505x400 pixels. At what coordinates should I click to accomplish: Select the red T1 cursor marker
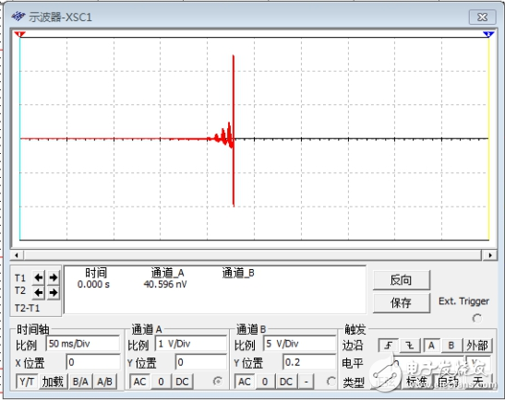pyautogui.click(x=20, y=34)
